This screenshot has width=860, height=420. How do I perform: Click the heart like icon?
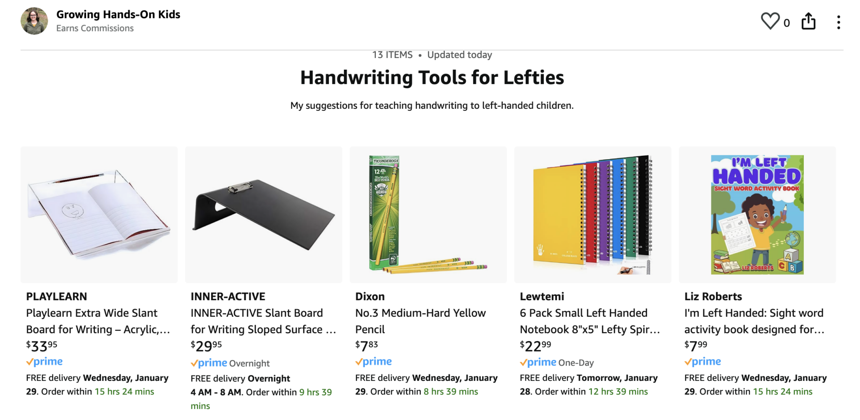[770, 21]
